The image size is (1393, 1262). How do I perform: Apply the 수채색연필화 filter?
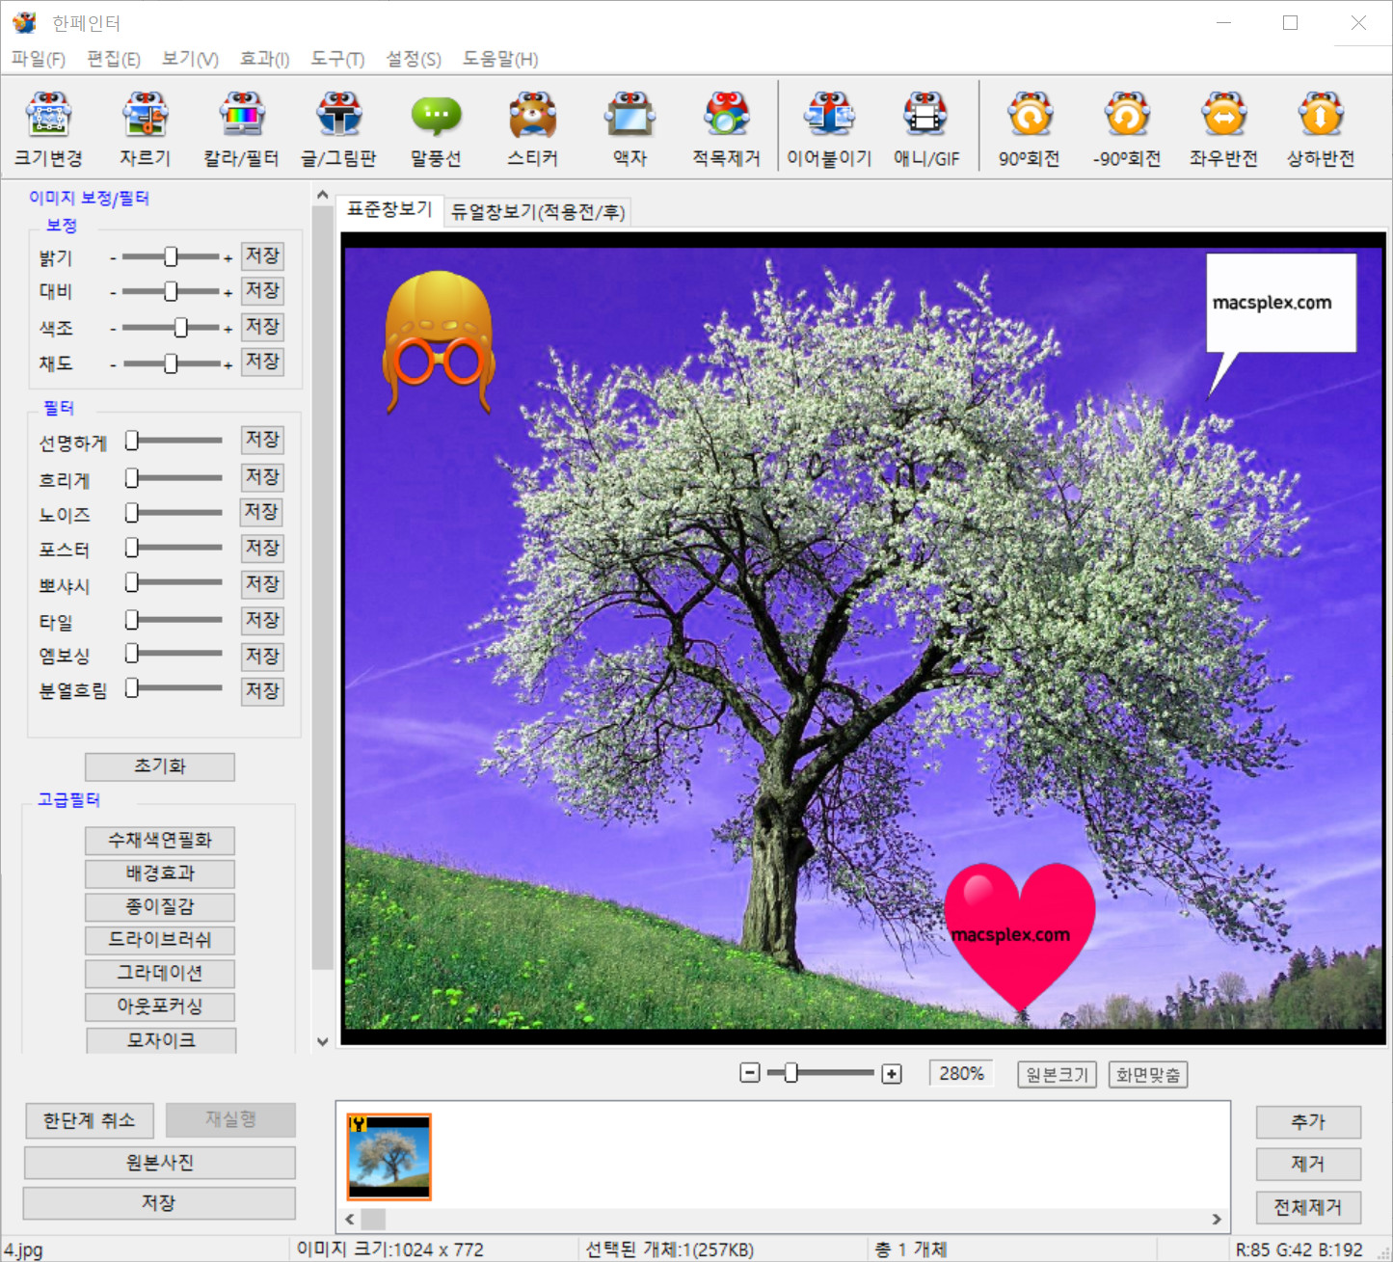[160, 841]
